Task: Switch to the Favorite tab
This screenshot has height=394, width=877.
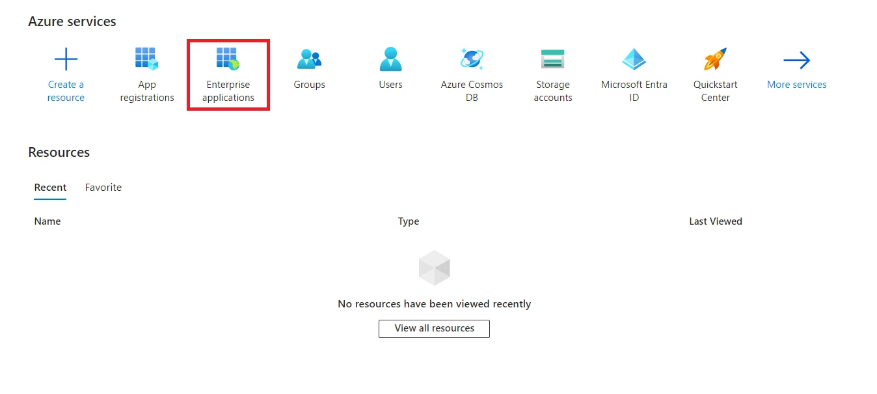Action: click(x=103, y=188)
